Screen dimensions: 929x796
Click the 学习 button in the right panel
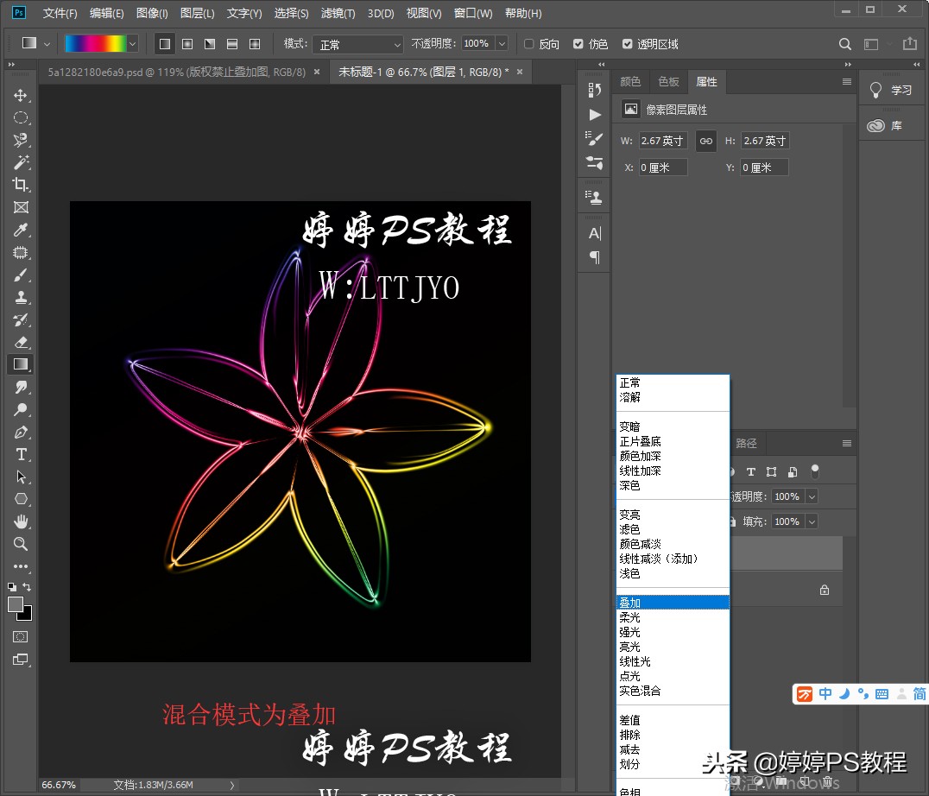point(892,90)
